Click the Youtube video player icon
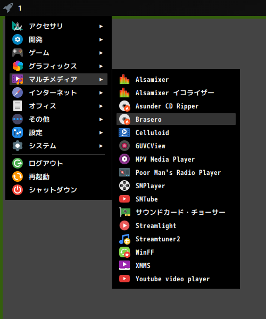This screenshot has width=266, height=319. coord(124,279)
